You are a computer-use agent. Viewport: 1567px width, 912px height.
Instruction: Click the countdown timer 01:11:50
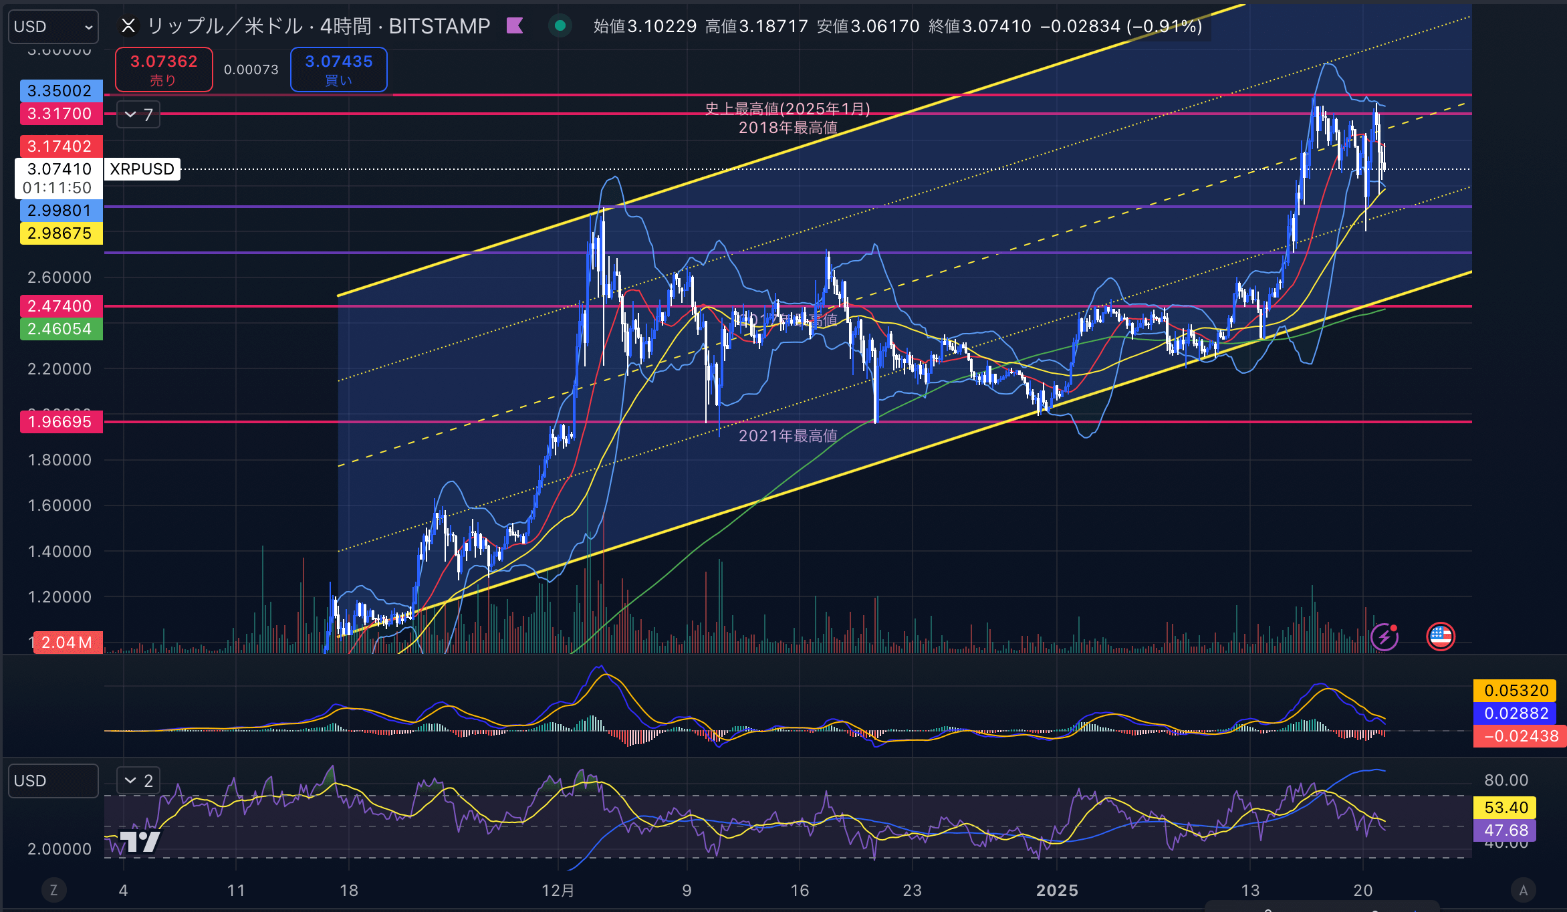pyautogui.click(x=57, y=188)
